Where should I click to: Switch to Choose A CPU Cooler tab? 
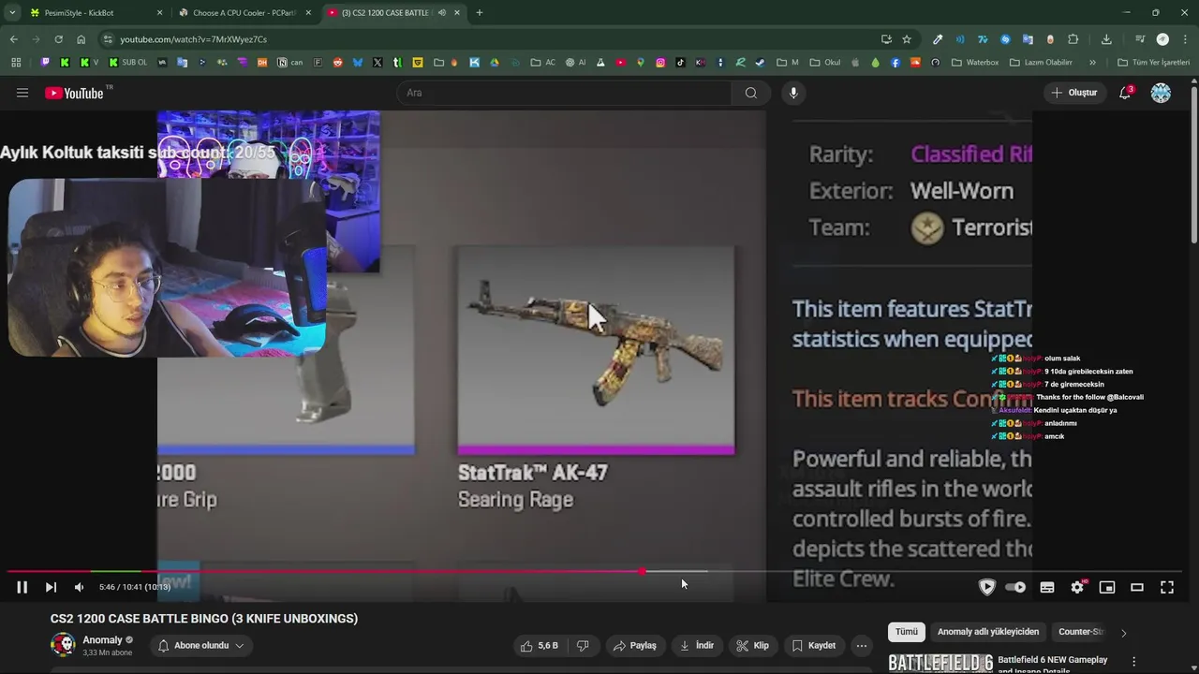pyautogui.click(x=245, y=13)
